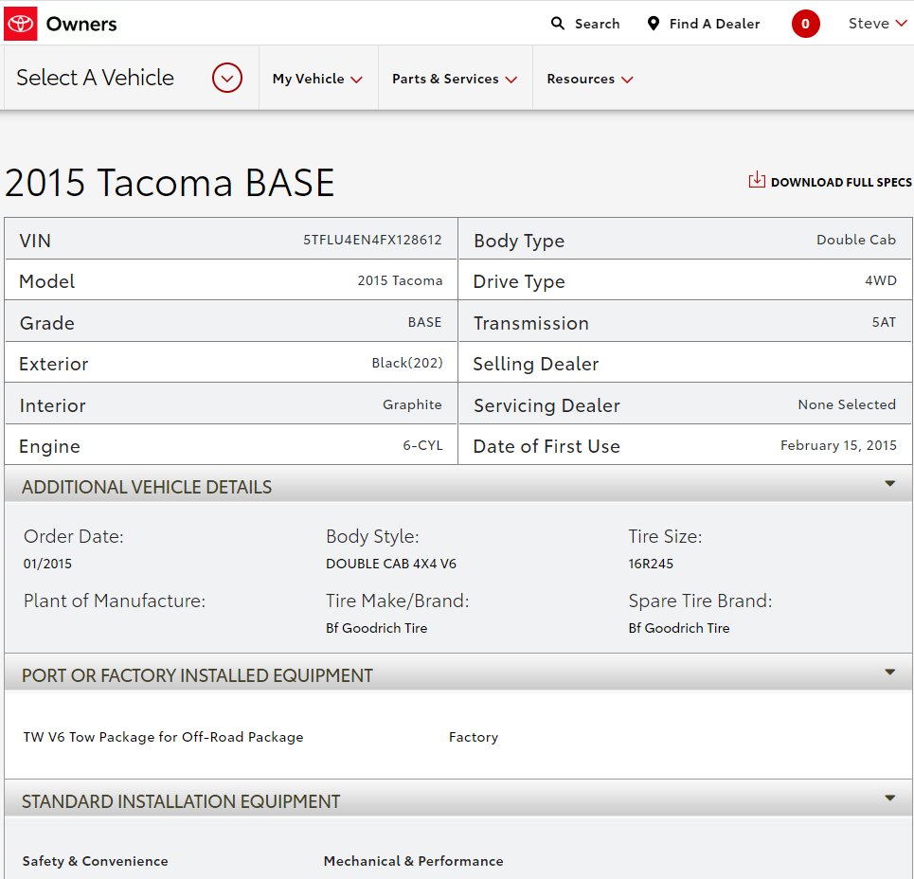Click the Model value 2015 Tacoma
The width and height of the screenshot is (914, 879).
pos(400,280)
